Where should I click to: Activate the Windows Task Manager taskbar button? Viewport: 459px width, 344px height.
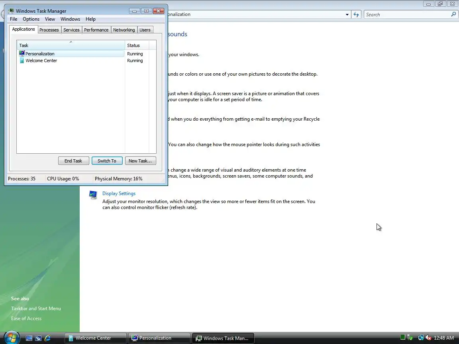(223, 338)
